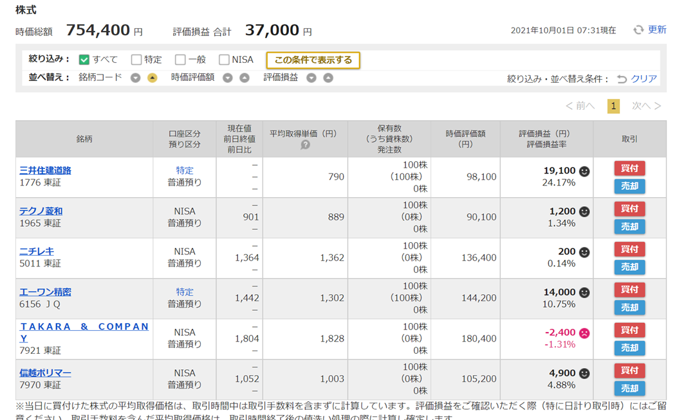Click smiley face icon in 信越ポリマー row
677x420 pixels.
pos(584,374)
